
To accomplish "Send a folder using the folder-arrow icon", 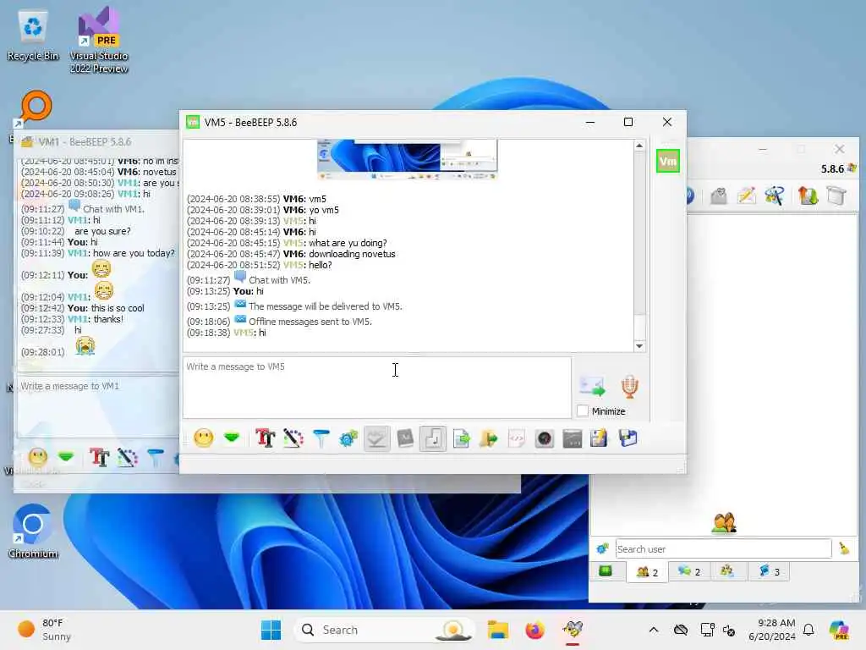I will [x=489, y=439].
